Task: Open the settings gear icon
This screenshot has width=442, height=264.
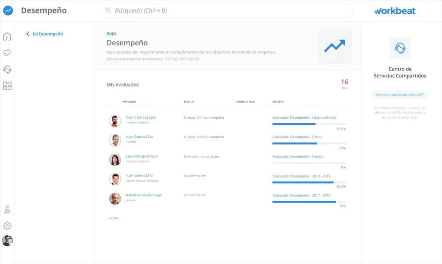Action: (x=7, y=226)
